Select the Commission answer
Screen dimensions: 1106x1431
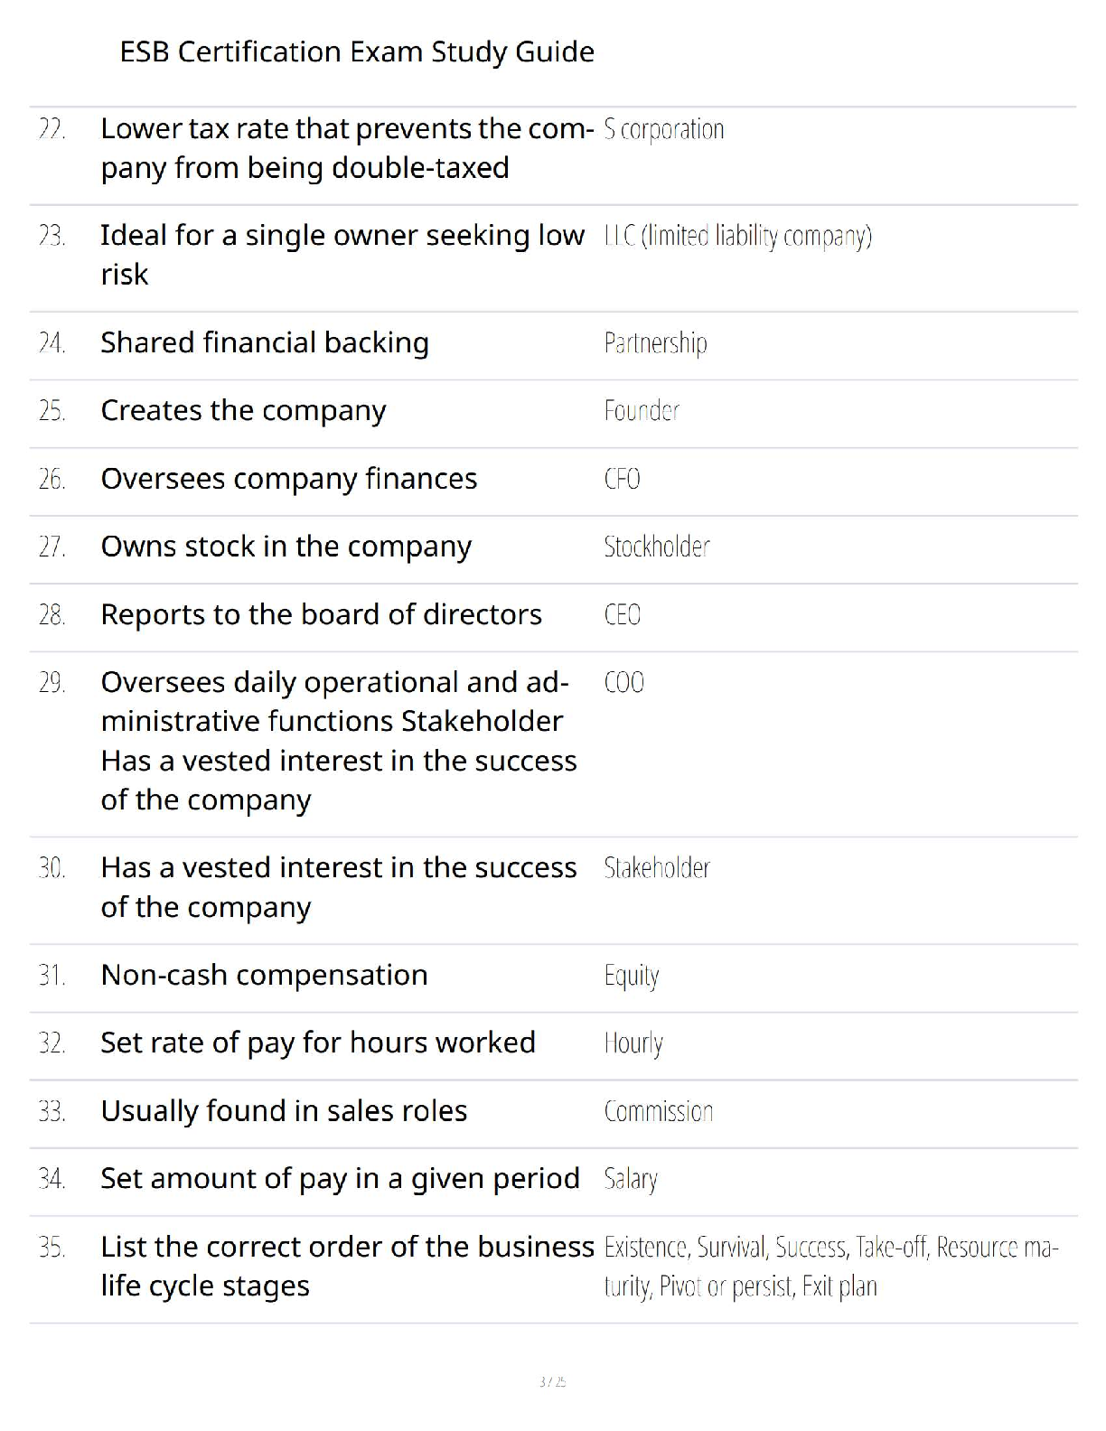659,1111
